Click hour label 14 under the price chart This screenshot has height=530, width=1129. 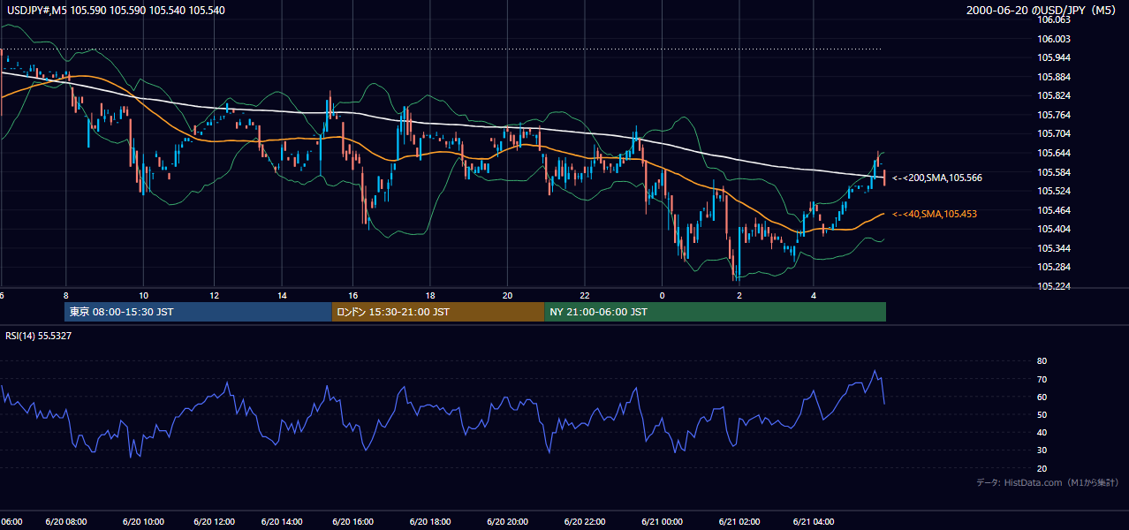[282, 295]
